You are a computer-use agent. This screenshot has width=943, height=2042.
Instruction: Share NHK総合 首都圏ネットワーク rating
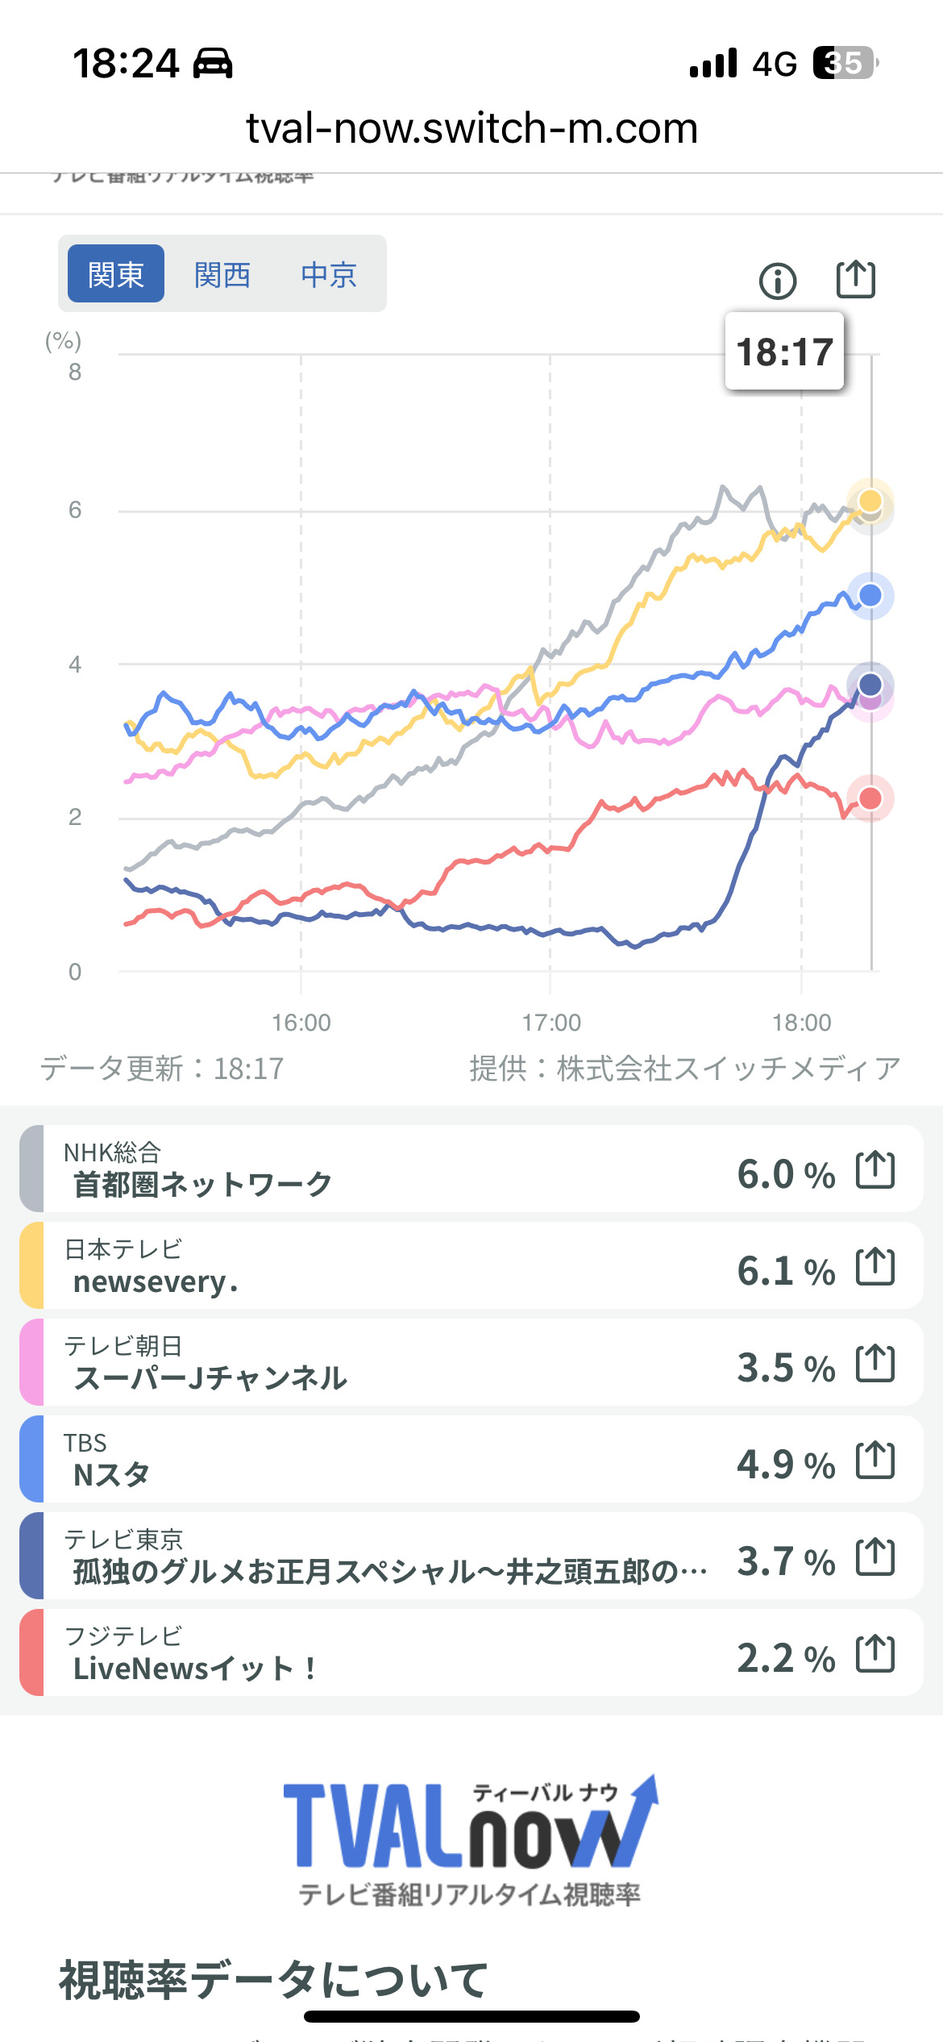pos(875,1170)
